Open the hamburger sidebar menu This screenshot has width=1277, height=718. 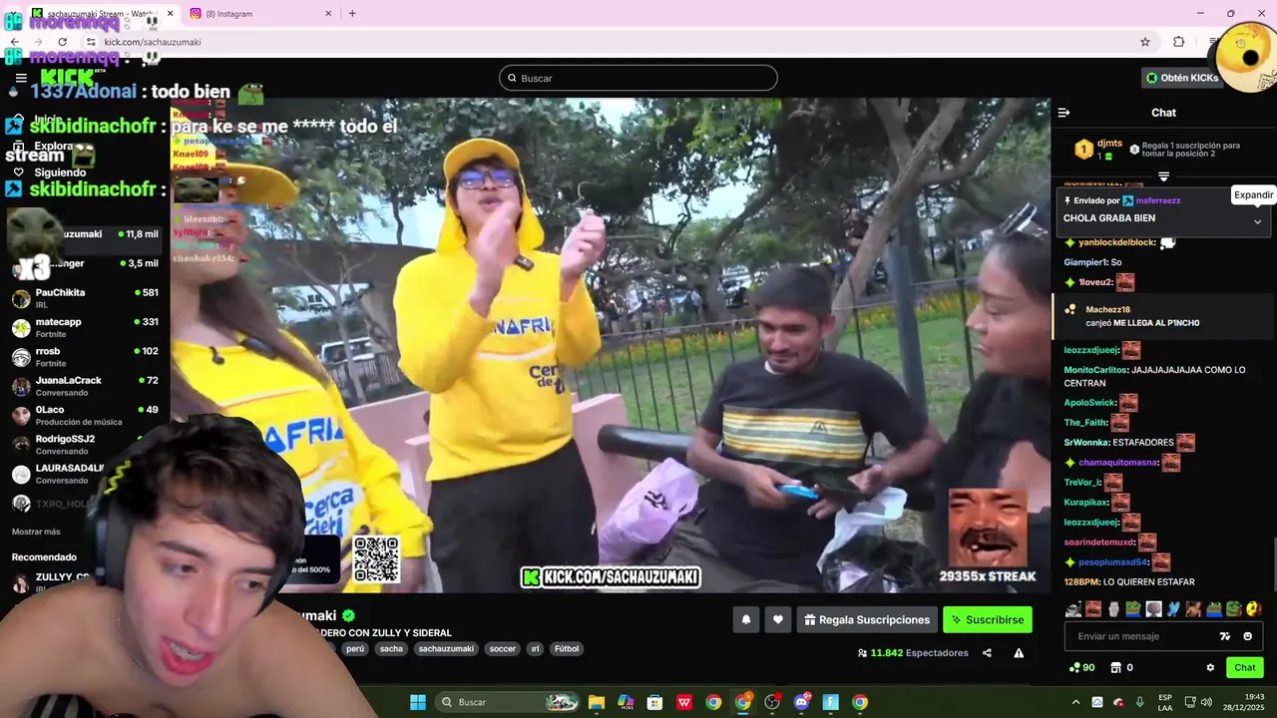[x=21, y=78]
